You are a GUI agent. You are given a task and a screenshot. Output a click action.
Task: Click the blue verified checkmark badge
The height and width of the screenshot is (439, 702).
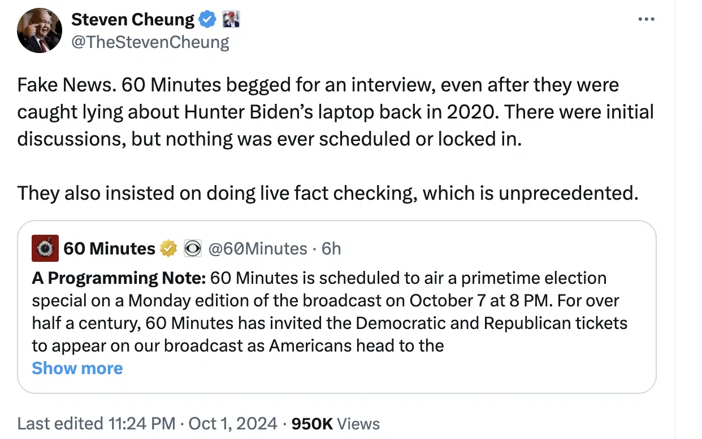click(207, 20)
